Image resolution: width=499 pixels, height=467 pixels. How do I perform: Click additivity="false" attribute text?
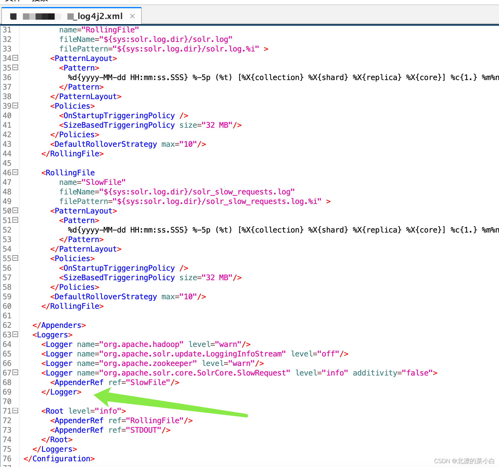[393, 373]
